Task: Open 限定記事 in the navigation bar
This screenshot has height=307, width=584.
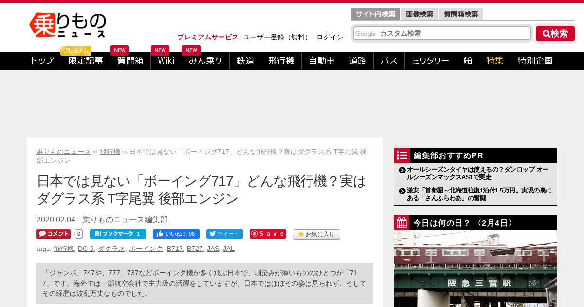Action: click(86, 60)
